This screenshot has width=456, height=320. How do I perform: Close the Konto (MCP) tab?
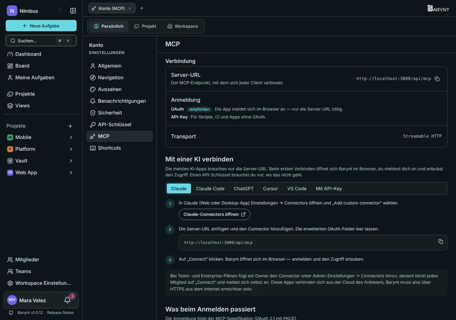tap(130, 8)
